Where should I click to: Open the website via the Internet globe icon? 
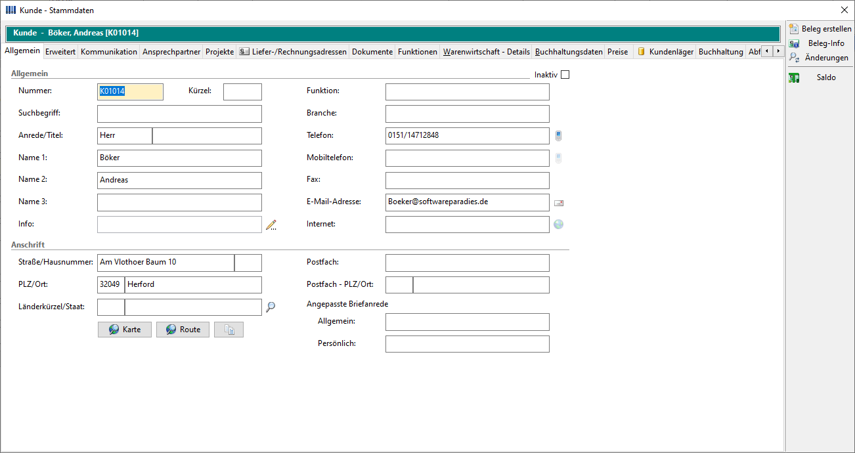pos(559,225)
